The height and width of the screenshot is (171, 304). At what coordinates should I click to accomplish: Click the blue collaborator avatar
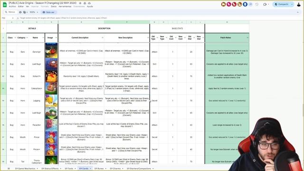pyautogui.click(x=245, y=4)
